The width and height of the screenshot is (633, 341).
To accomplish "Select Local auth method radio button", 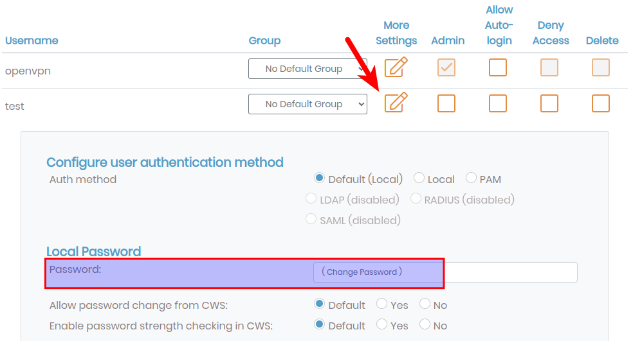I will 419,179.
